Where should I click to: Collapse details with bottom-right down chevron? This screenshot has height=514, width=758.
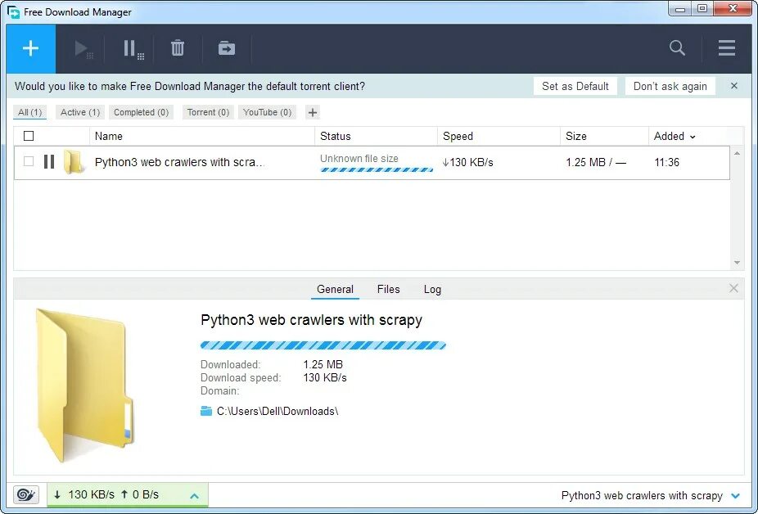735,496
